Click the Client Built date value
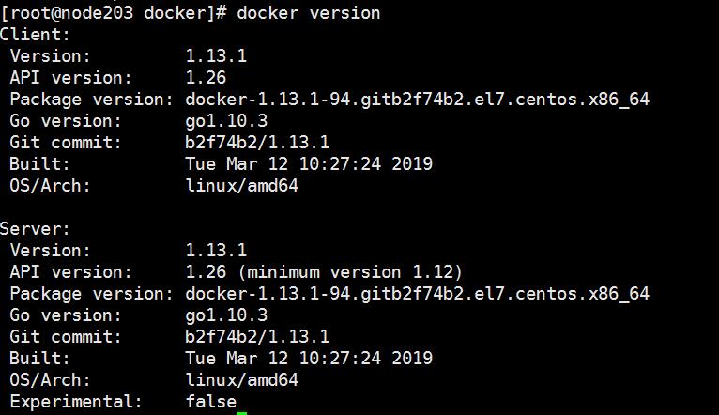This screenshot has height=415, width=719. 309,164
